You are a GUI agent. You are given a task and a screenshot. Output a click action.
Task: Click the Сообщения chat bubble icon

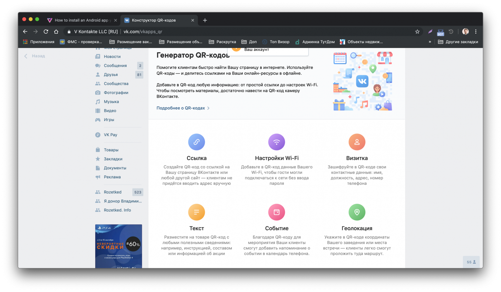(98, 66)
